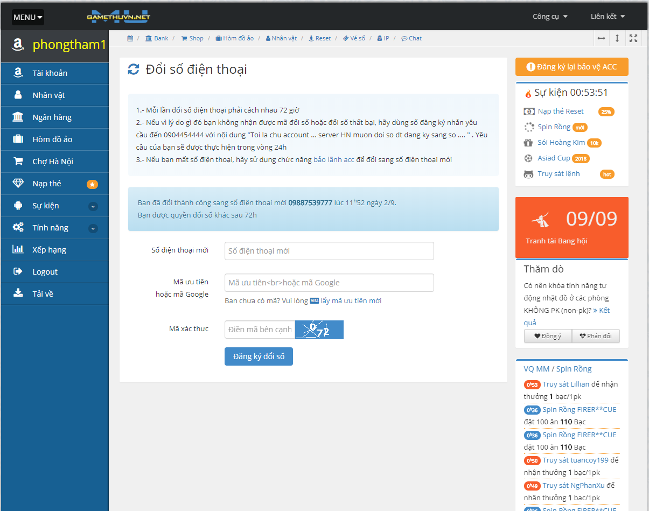Open Xếp hạng in the sidebar
Image resolution: width=649 pixels, height=511 pixels.
click(x=49, y=250)
